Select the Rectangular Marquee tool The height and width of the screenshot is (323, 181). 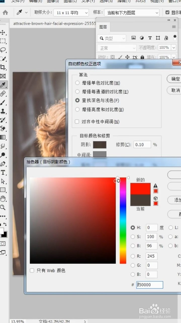point(3,41)
